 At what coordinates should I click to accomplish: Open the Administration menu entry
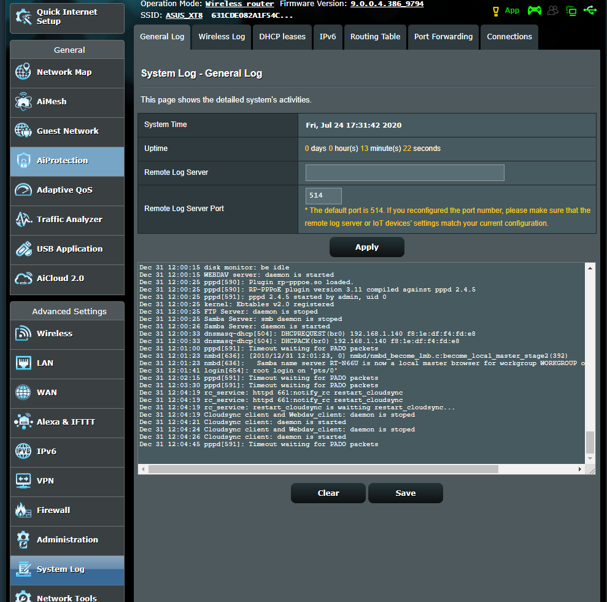point(68,539)
